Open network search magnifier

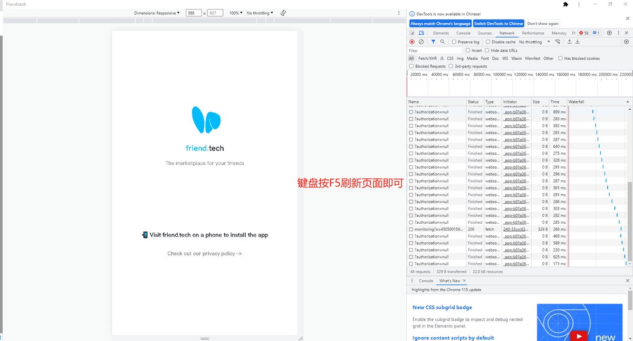tap(442, 42)
